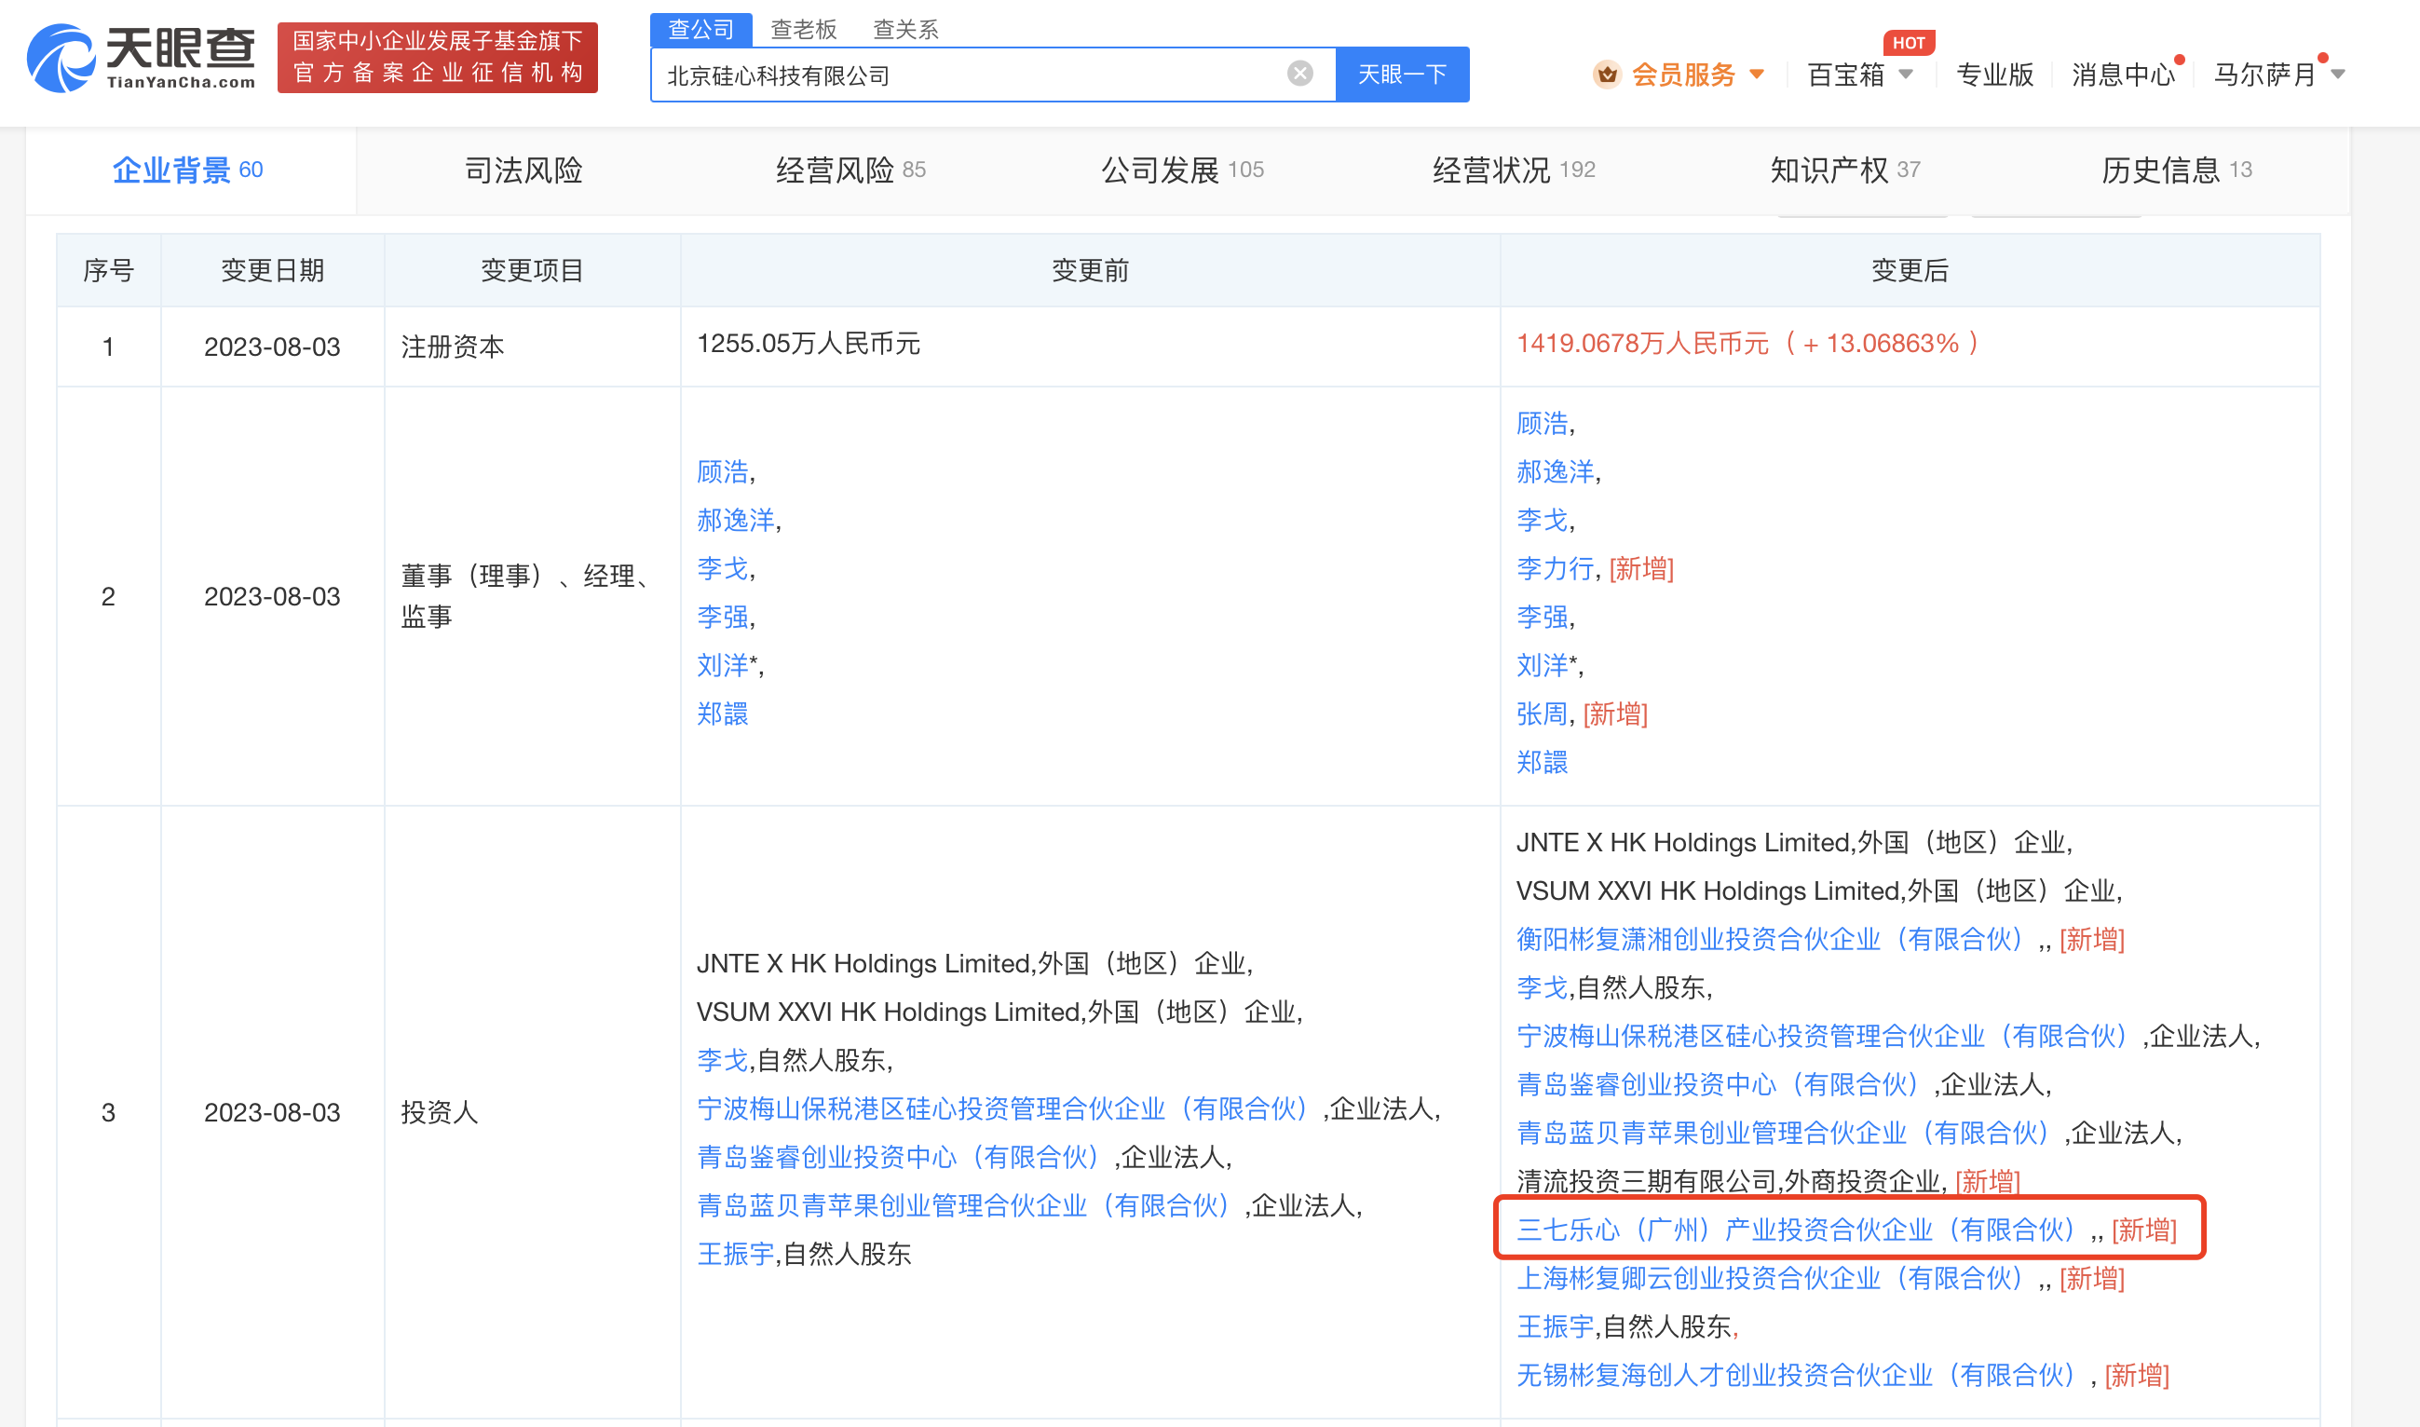
Task: Switch to the 查关系 search tab
Action: (904, 29)
